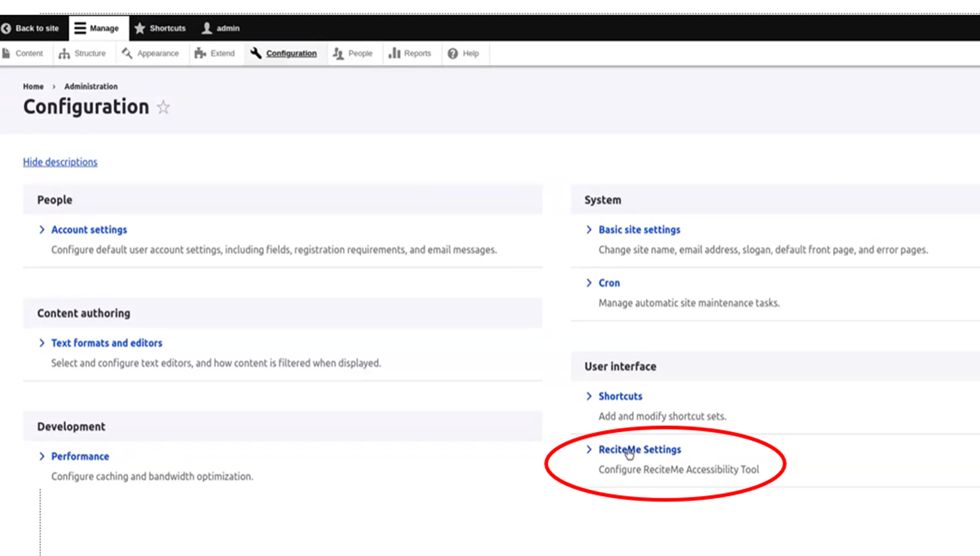Click Home in the breadcrumb trail

tap(33, 86)
